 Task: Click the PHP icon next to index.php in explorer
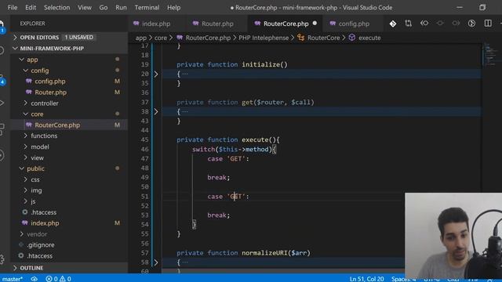click(x=24, y=222)
